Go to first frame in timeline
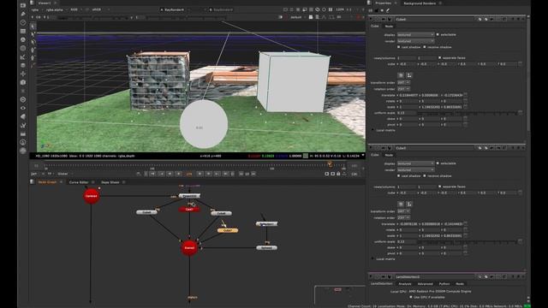 point(152,174)
